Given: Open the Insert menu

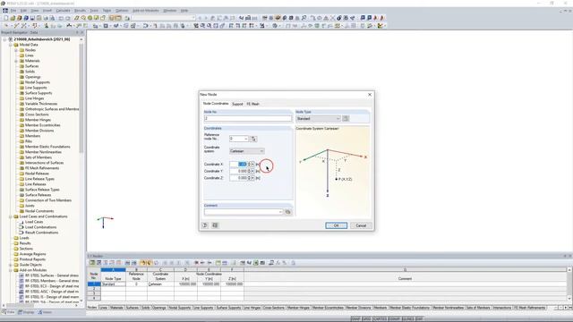Looking at the screenshot, I should 47,11.
